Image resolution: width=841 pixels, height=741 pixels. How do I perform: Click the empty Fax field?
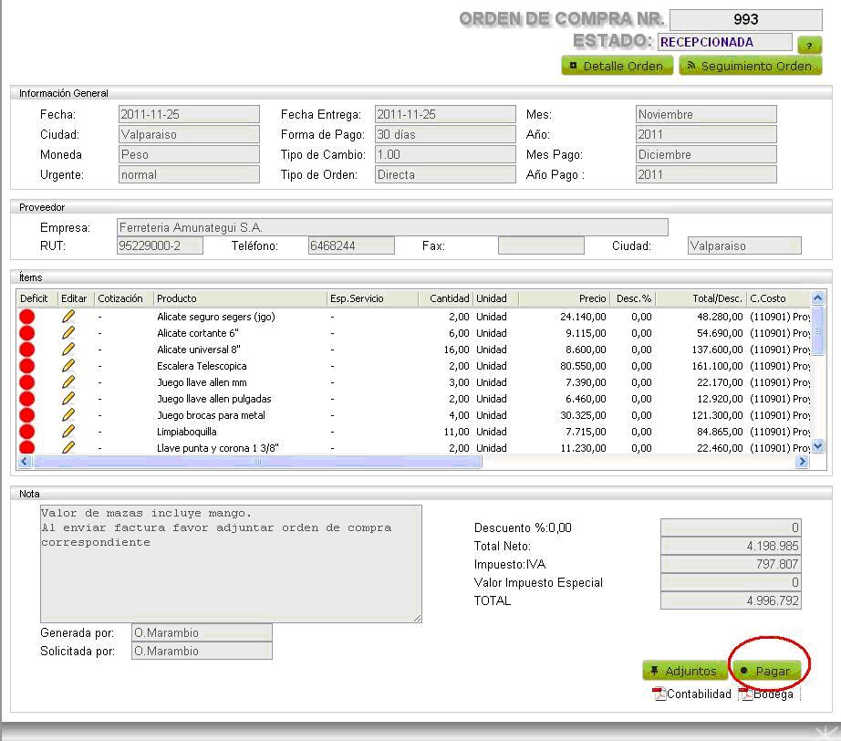point(541,245)
